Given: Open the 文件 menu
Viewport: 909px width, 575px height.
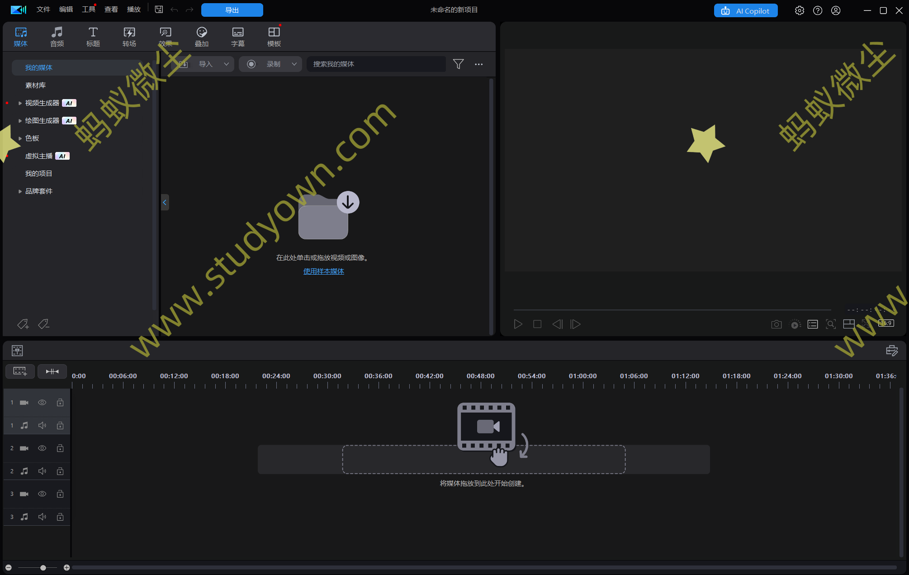Looking at the screenshot, I should pyautogui.click(x=43, y=9).
